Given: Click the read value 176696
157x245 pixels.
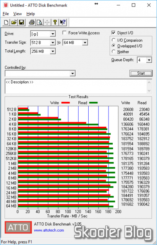Looking at the screenshot, I should coord(143,191).
